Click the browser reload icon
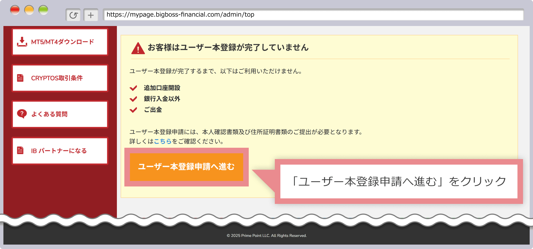 tap(73, 15)
